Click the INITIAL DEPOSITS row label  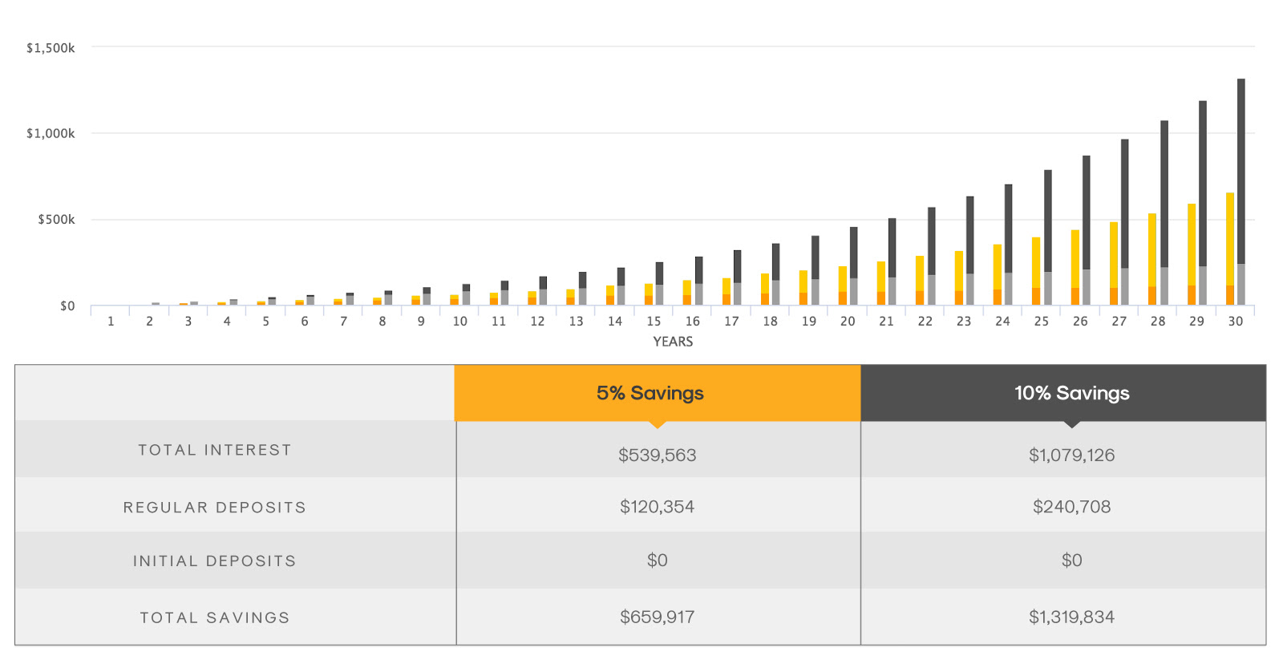[x=215, y=561]
